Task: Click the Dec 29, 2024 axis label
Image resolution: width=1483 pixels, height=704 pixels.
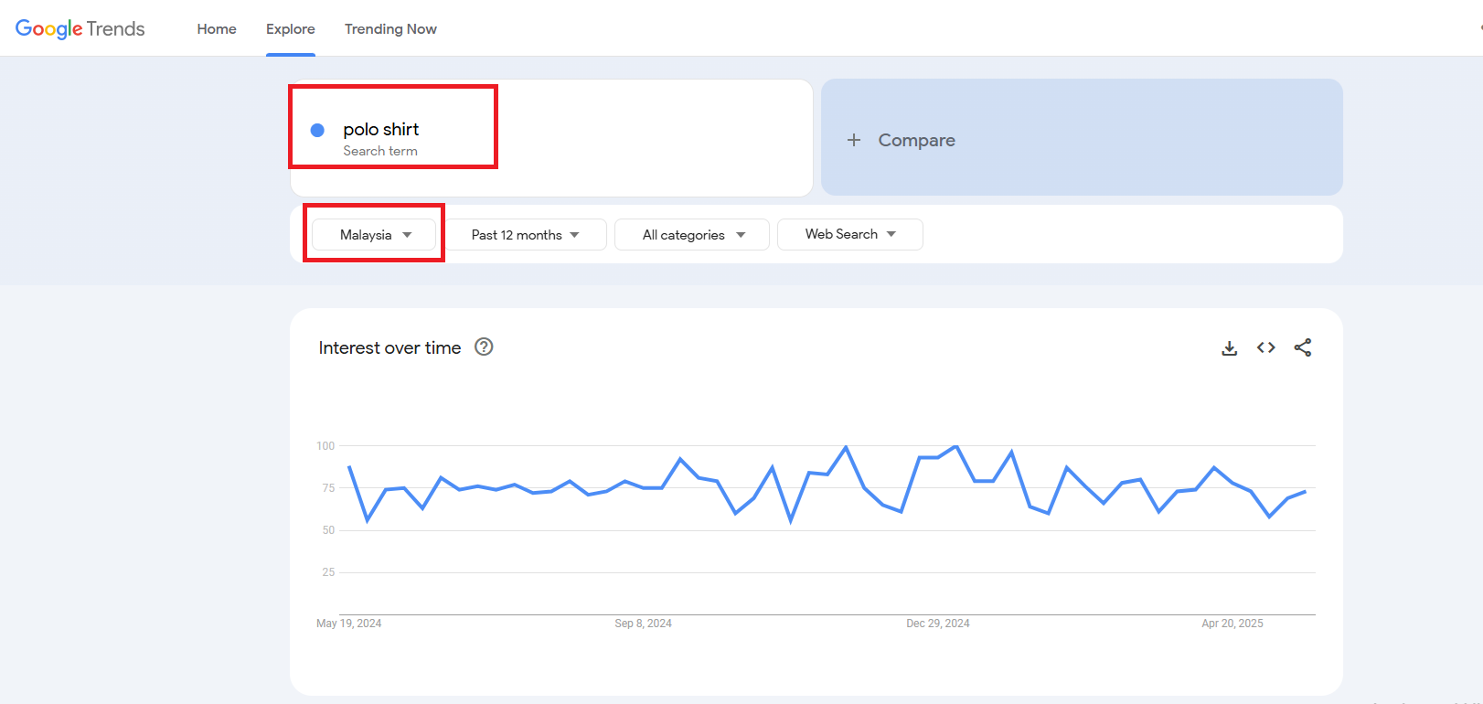Action: [938, 624]
